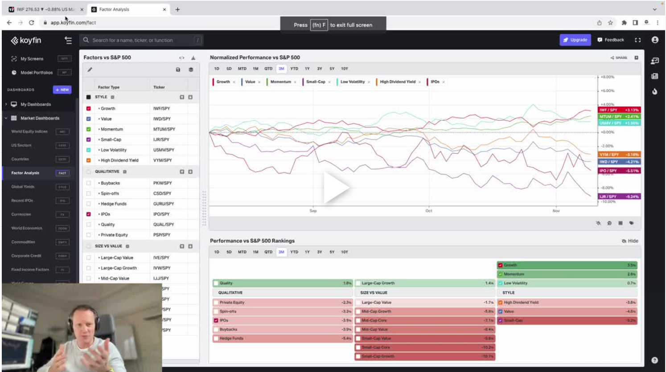
Task: Click the help question mark icon
Action: point(654,360)
